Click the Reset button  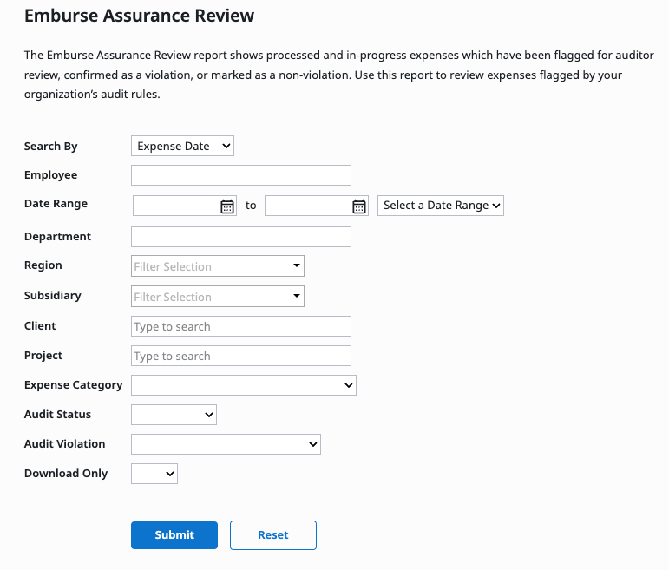[x=273, y=535]
